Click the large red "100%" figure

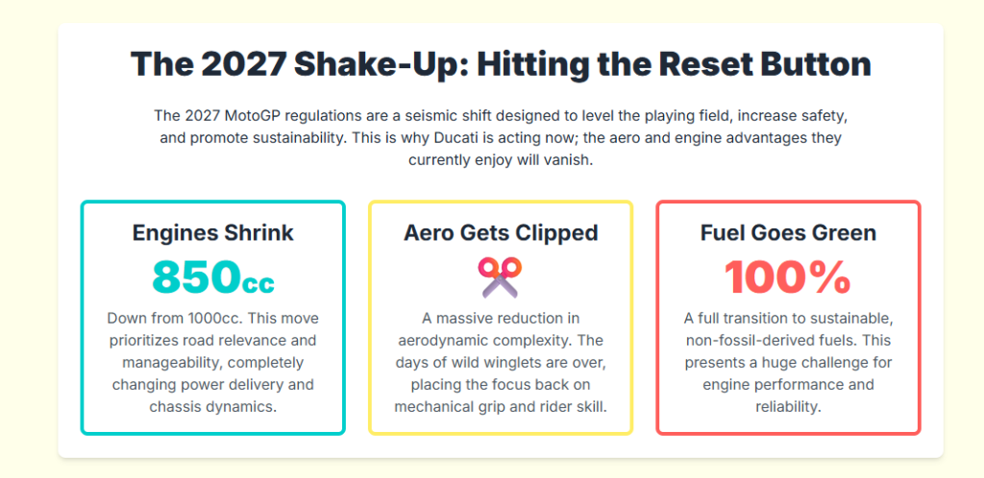(788, 276)
